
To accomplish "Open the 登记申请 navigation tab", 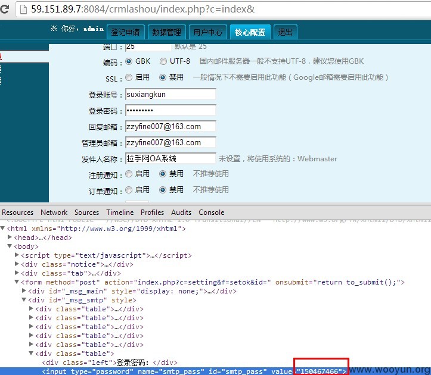I will click(x=125, y=32).
